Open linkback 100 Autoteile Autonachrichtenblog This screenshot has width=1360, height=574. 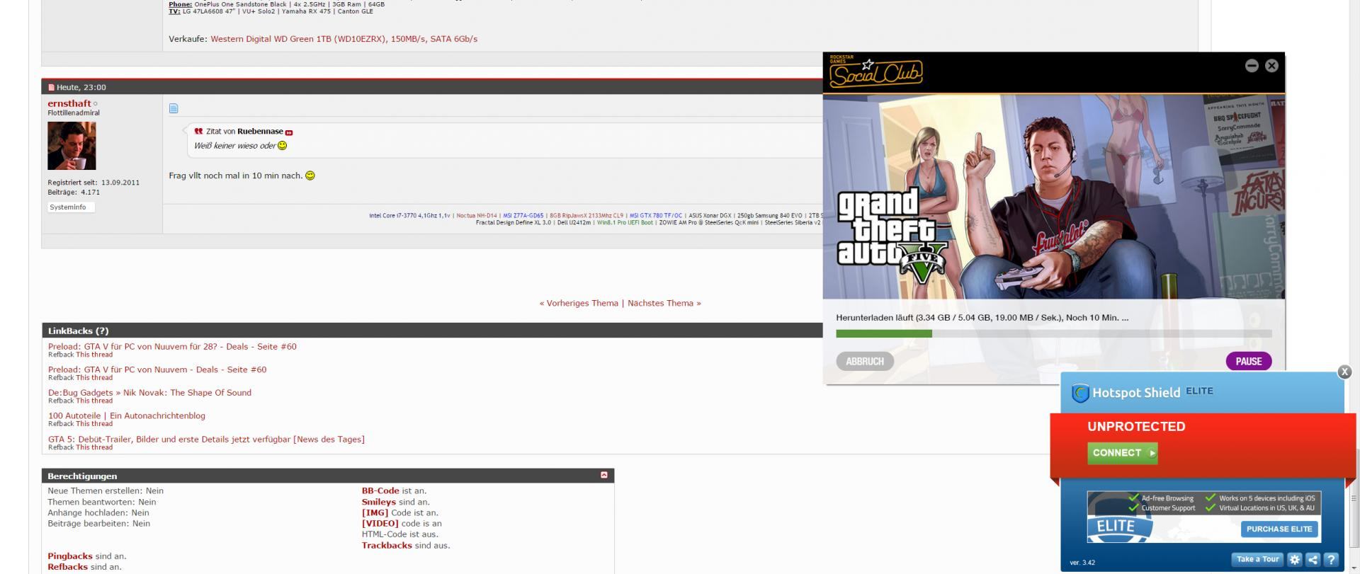tap(127, 415)
